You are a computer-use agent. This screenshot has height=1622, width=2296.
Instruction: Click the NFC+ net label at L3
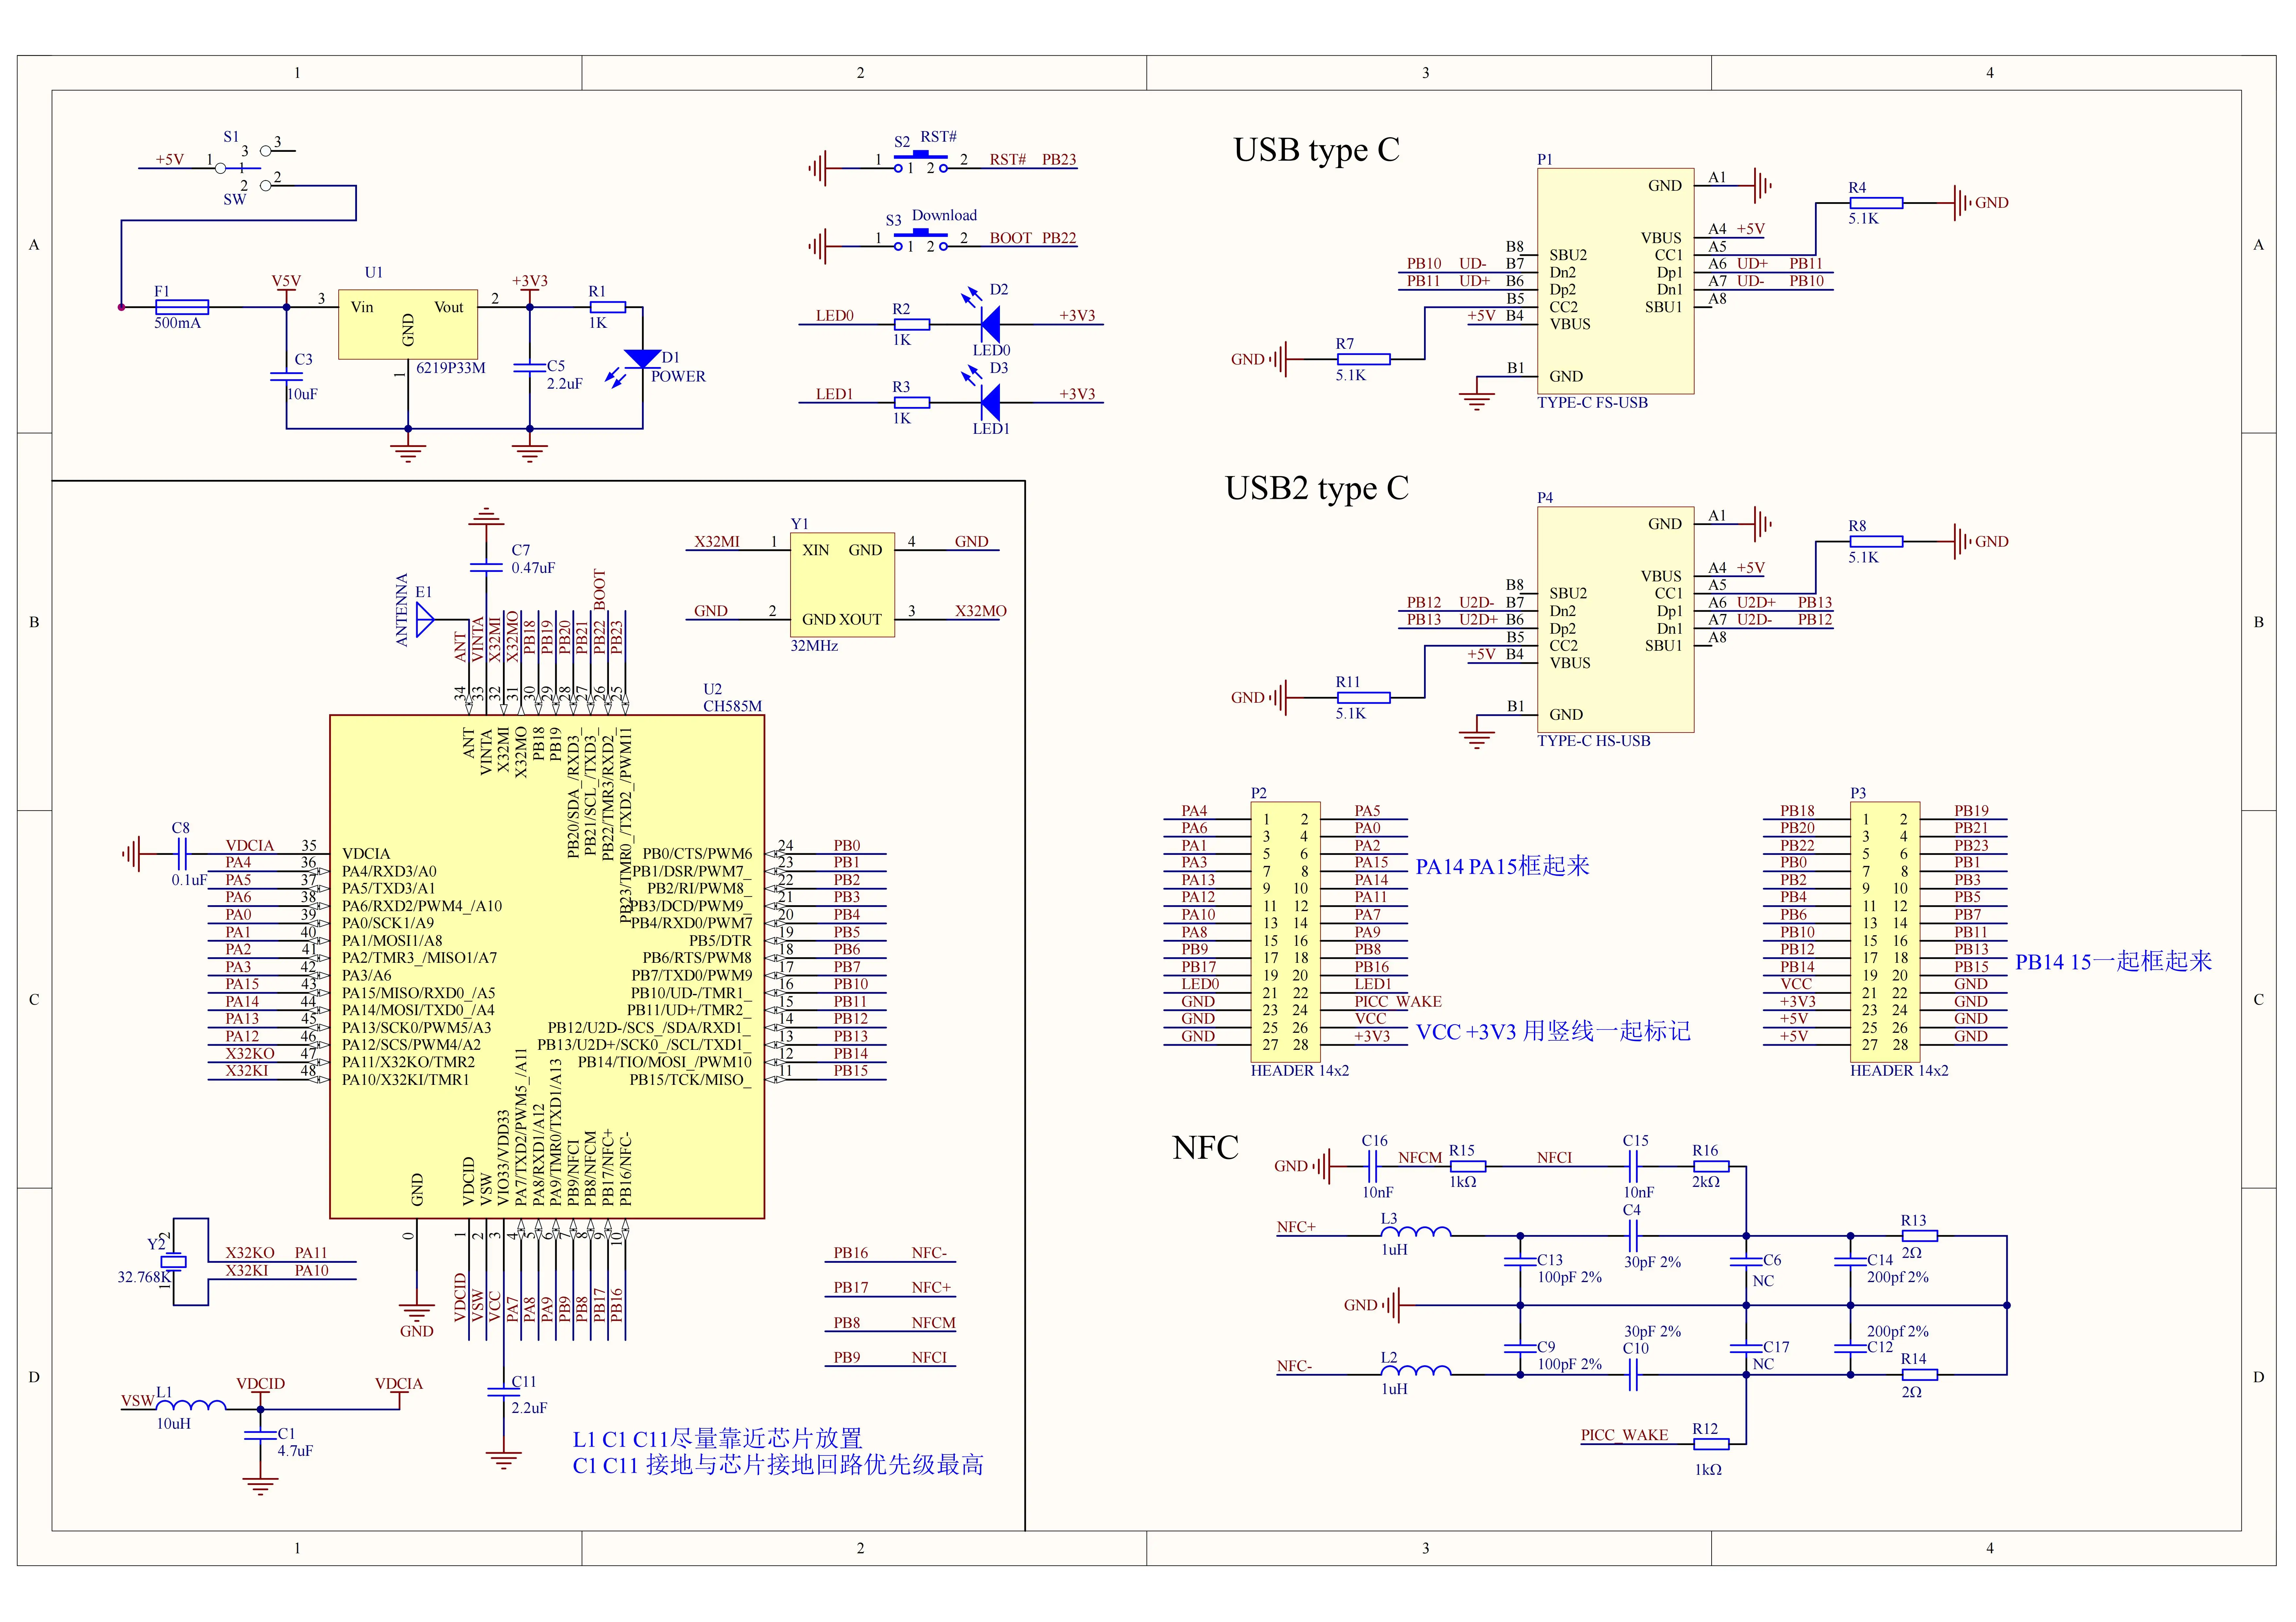1296,1227
